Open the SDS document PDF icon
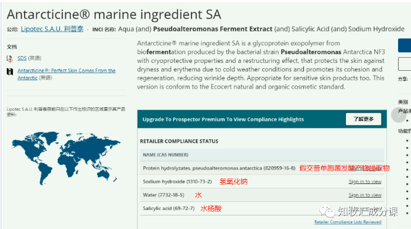 tap(10, 58)
